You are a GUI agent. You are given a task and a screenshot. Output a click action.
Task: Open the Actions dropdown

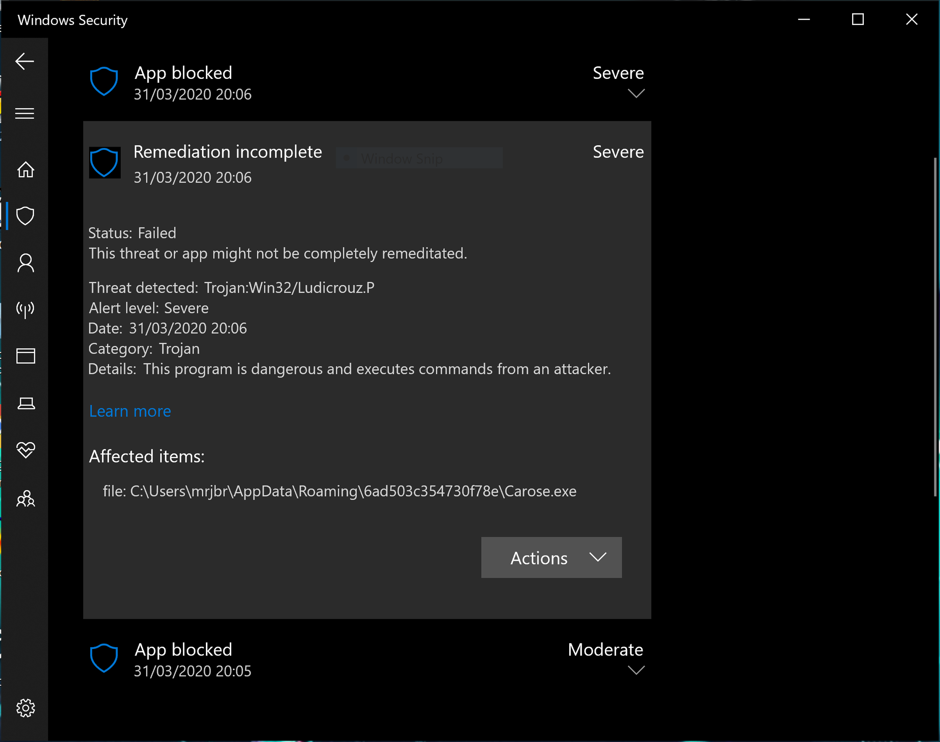click(551, 557)
